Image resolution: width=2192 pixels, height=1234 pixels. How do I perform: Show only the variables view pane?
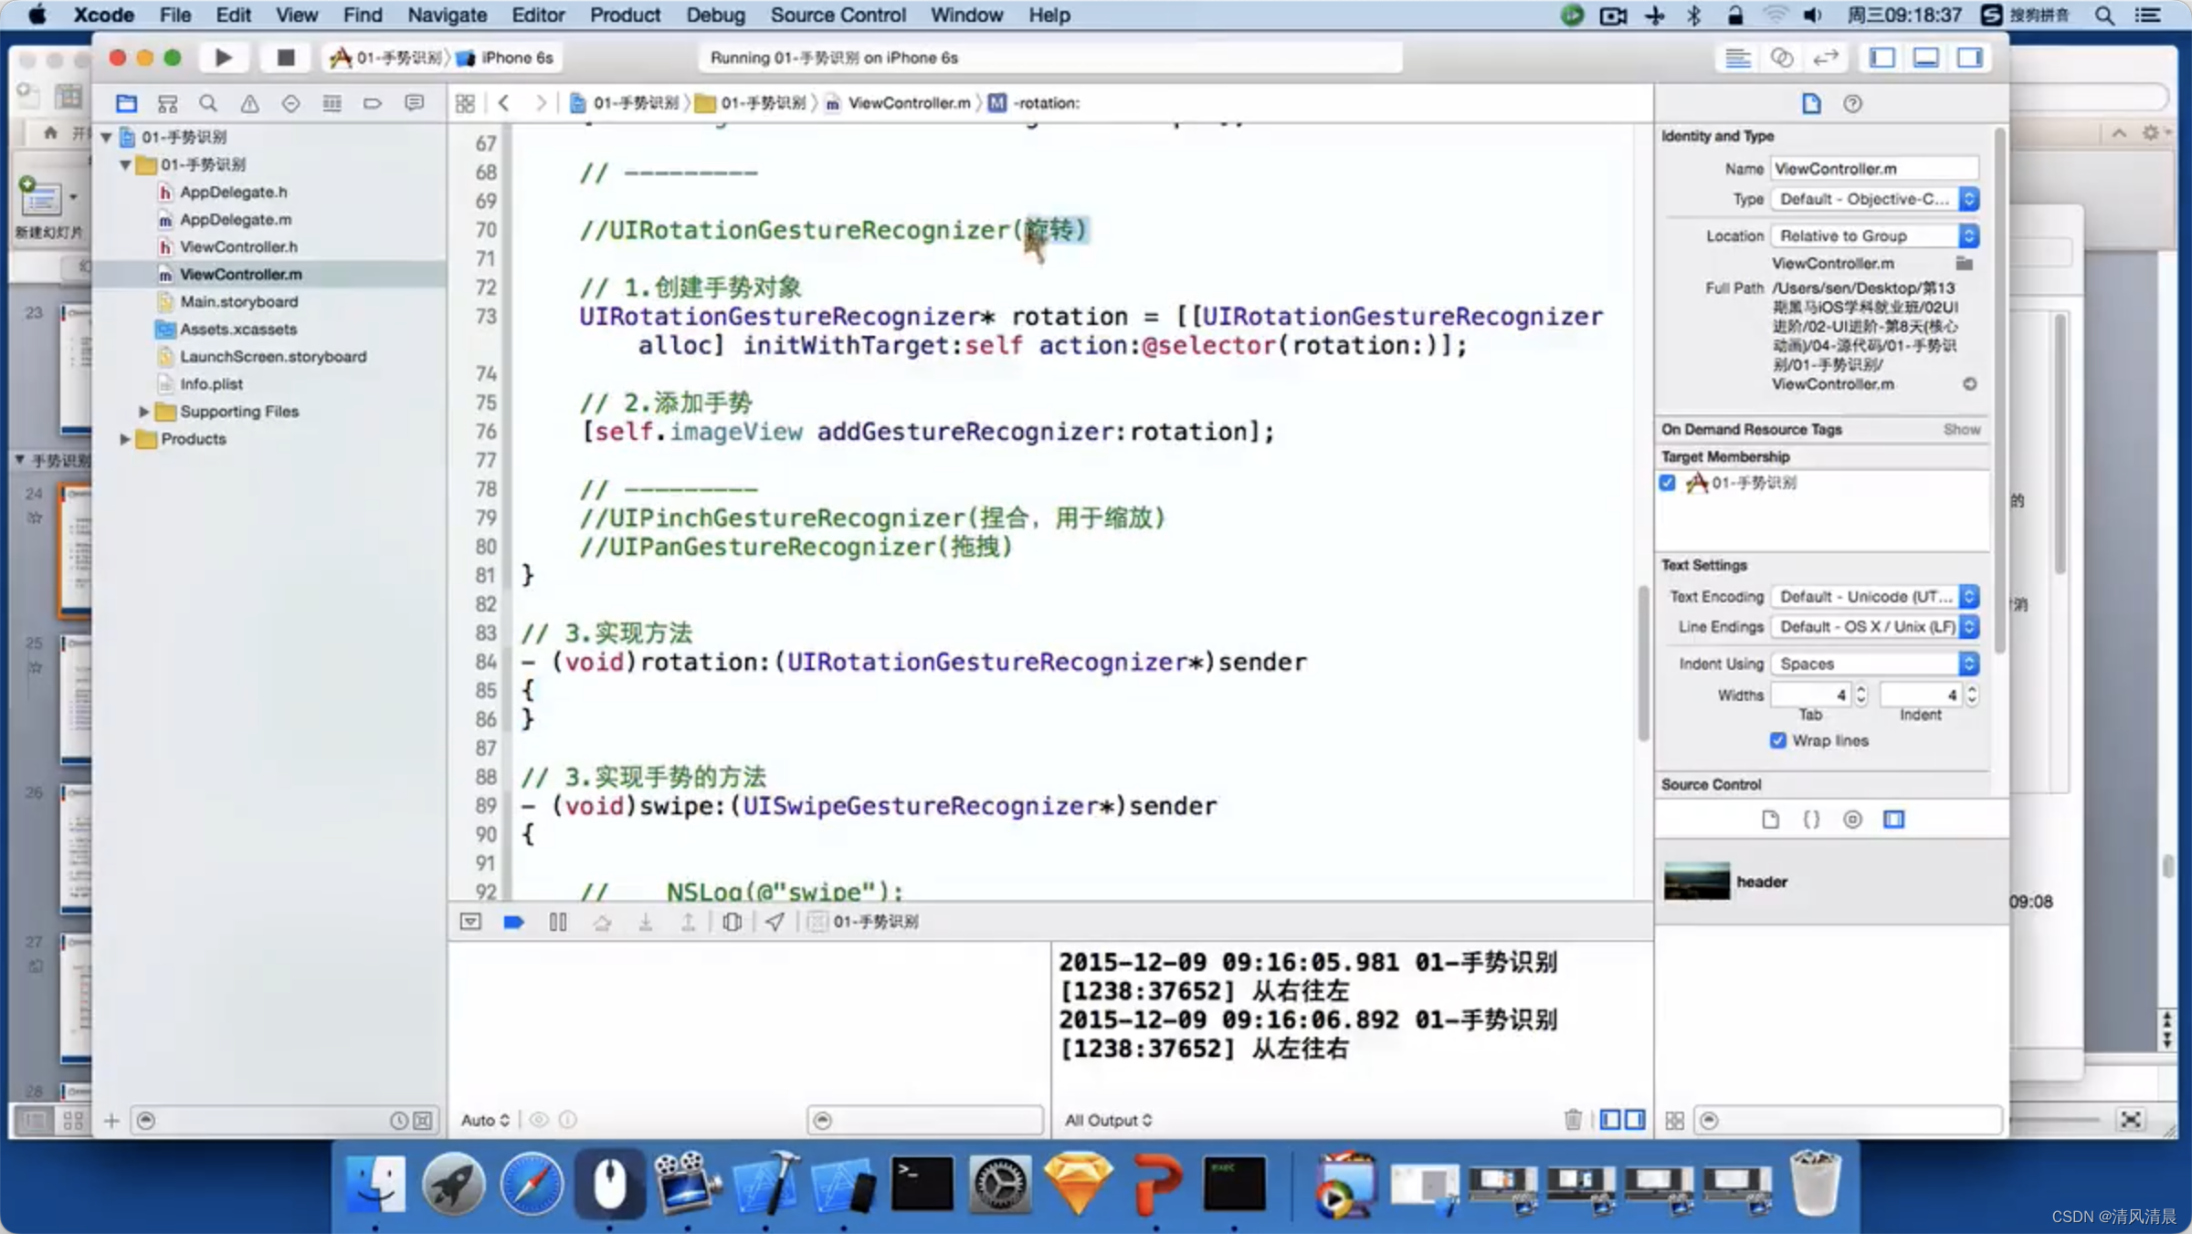[1611, 1119]
